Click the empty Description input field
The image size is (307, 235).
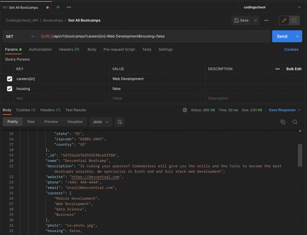click(255, 98)
